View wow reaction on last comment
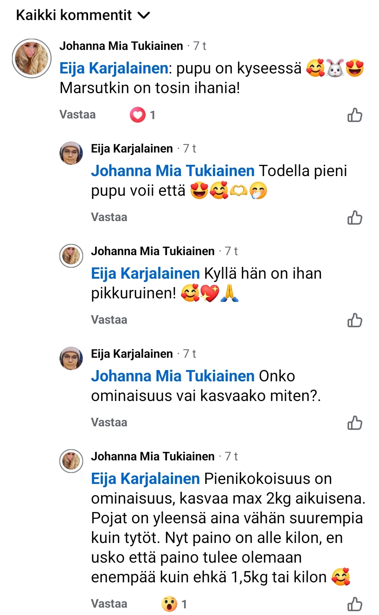The height and width of the screenshot is (615, 379). pyautogui.click(x=174, y=604)
